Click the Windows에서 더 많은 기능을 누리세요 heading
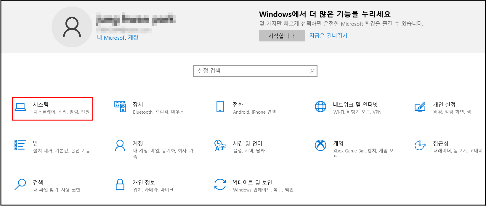Viewport: 486px width, 206px height. pos(325,14)
